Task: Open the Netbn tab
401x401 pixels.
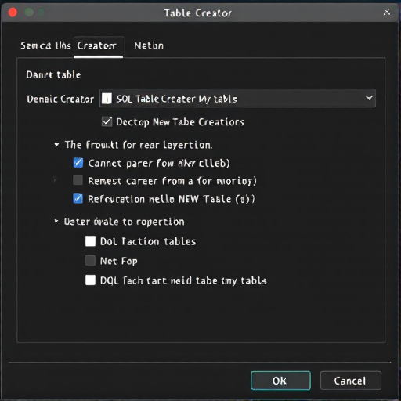Action: tap(149, 45)
